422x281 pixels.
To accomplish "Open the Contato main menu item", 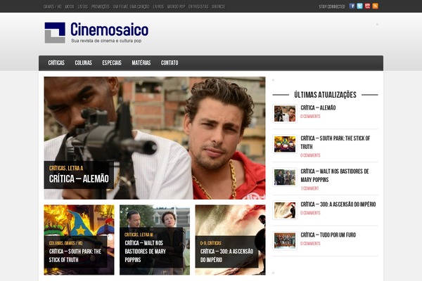I will pos(170,63).
